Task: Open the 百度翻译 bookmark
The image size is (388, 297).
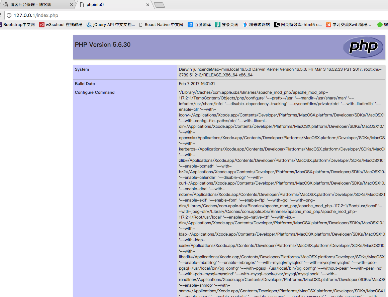Action: coord(199,25)
